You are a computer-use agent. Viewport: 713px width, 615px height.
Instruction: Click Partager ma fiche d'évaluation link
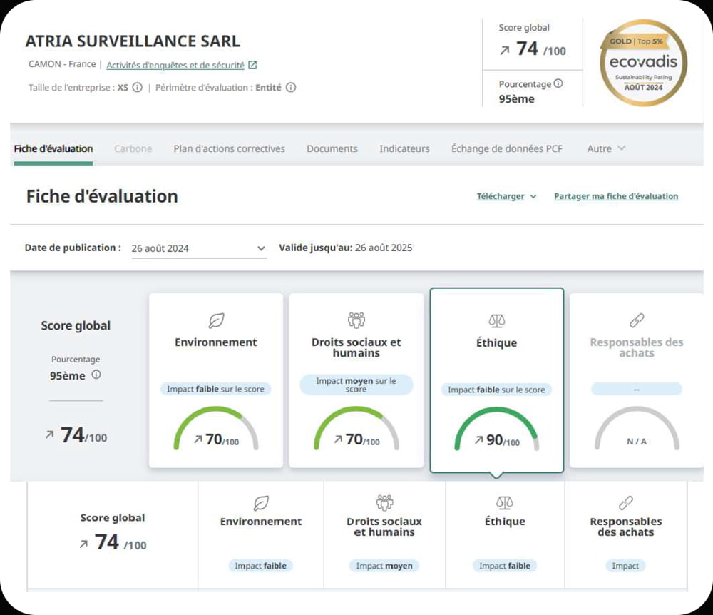point(616,196)
